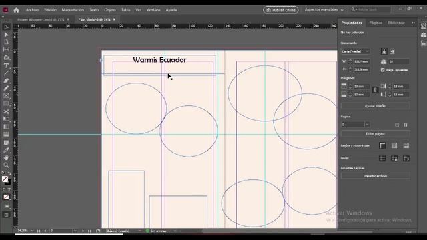Open the Objeto menu

click(x=109, y=10)
